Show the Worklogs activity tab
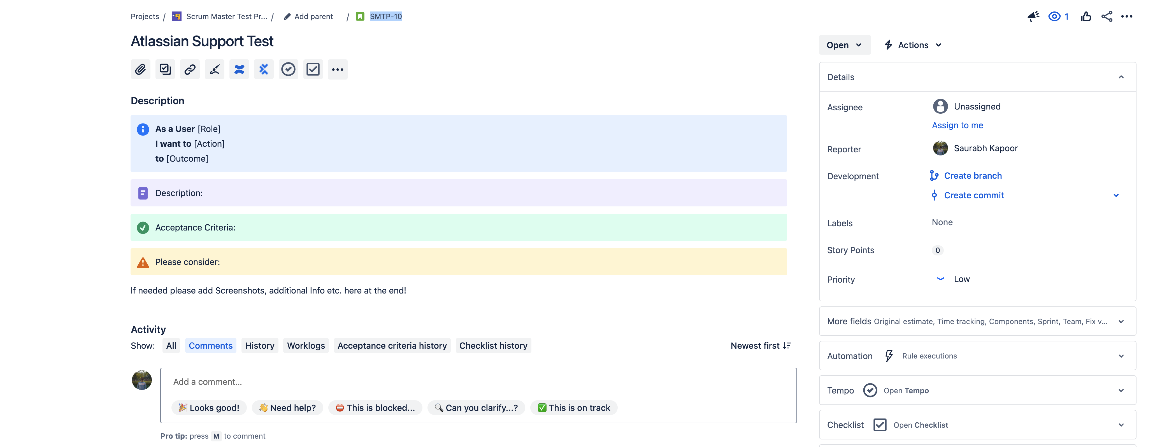The width and height of the screenshot is (1162, 447). (306, 346)
